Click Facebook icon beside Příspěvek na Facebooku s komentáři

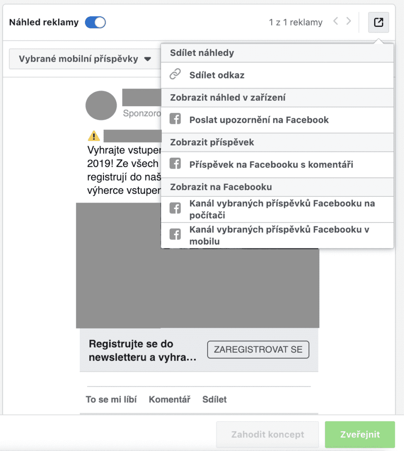[x=175, y=164]
